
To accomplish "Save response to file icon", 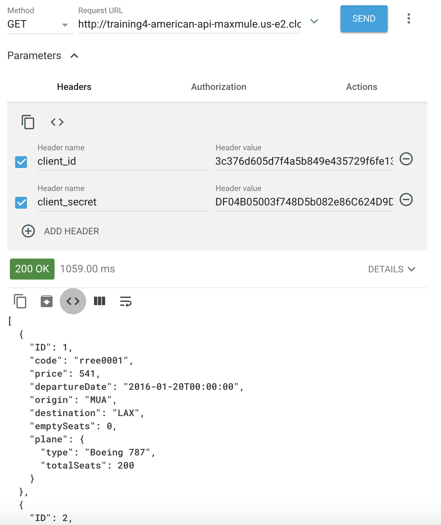I will (47, 301).
